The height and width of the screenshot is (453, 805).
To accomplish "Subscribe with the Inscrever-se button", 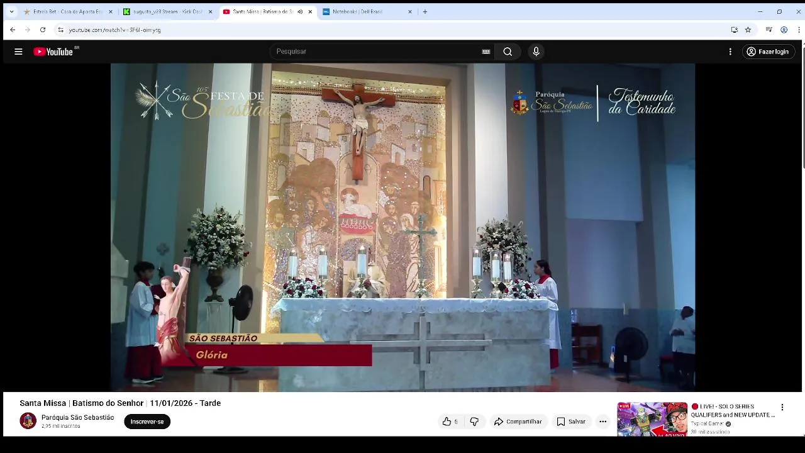I will pyautogui.click(x=147, y=422).
